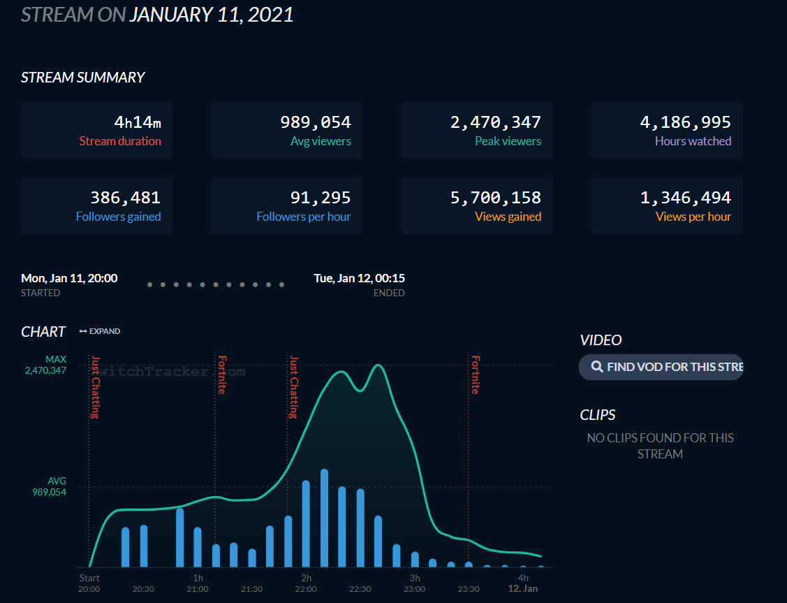
Task: Click the Peak viewers label
Action: [x=508, y=141]
